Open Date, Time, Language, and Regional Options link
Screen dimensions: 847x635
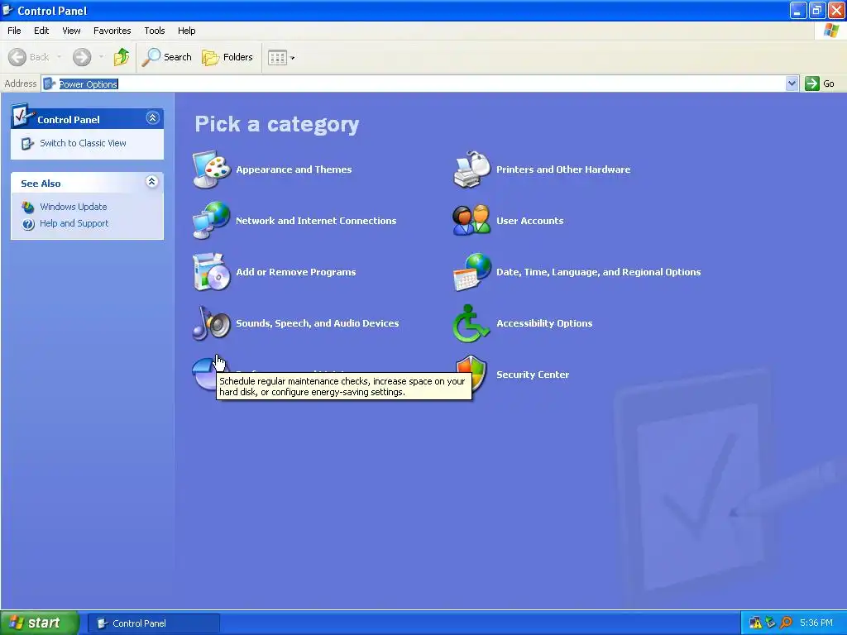[x=599, y=272]
